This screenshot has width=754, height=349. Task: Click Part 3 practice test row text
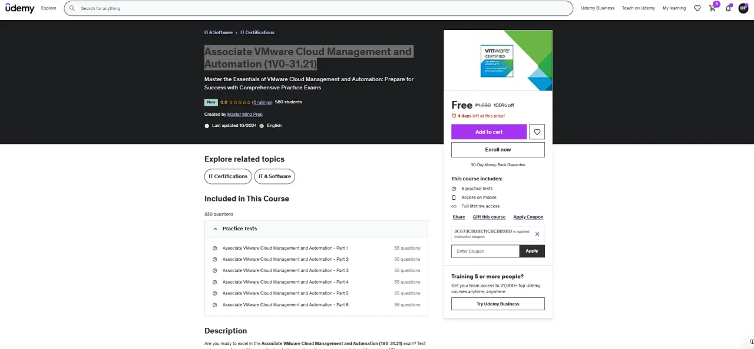(286, 271)
